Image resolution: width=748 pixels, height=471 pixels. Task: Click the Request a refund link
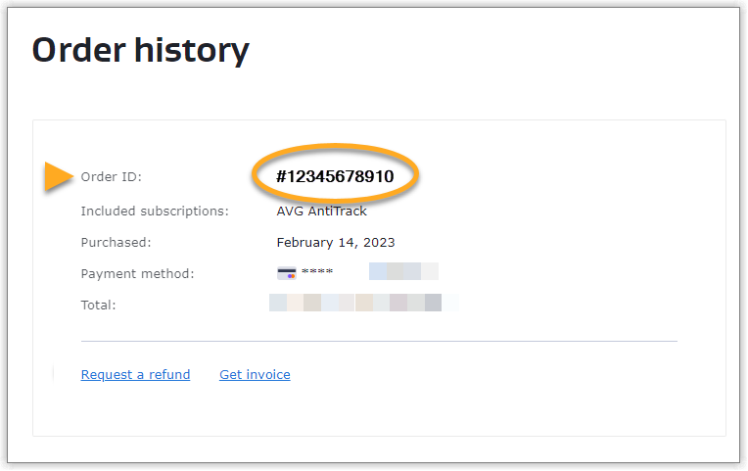point(135,374)
